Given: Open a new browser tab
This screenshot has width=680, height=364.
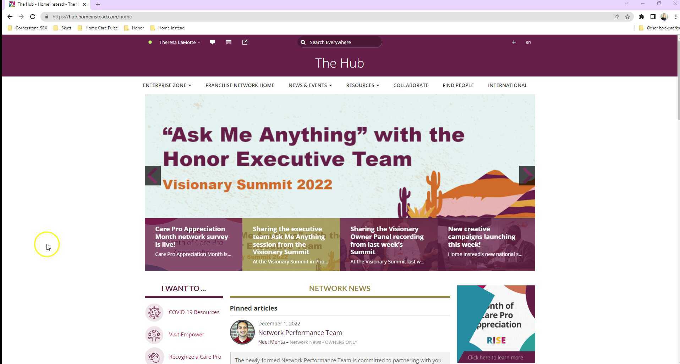Looking at the screenshot, I should [98, 4].
